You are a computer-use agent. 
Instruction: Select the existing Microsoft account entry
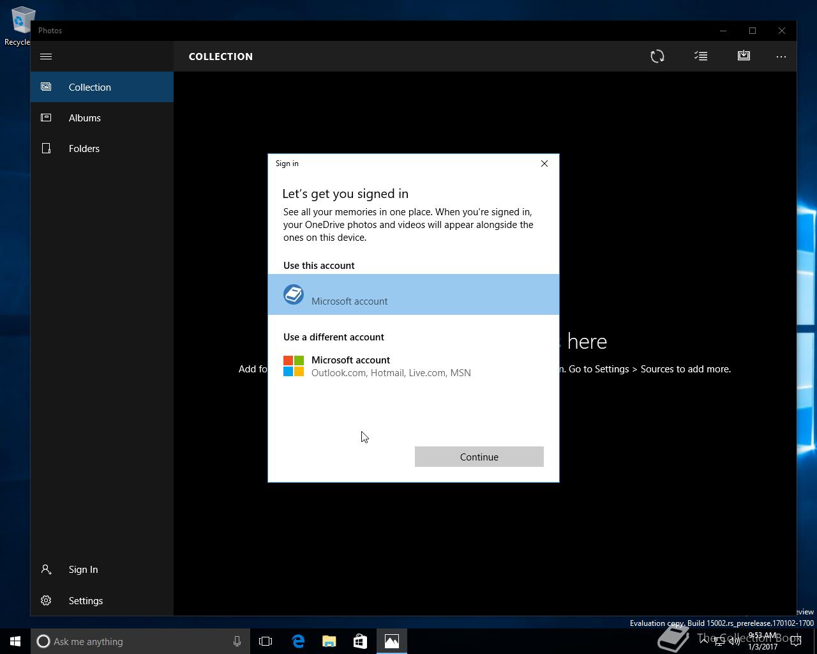point(414,294)
